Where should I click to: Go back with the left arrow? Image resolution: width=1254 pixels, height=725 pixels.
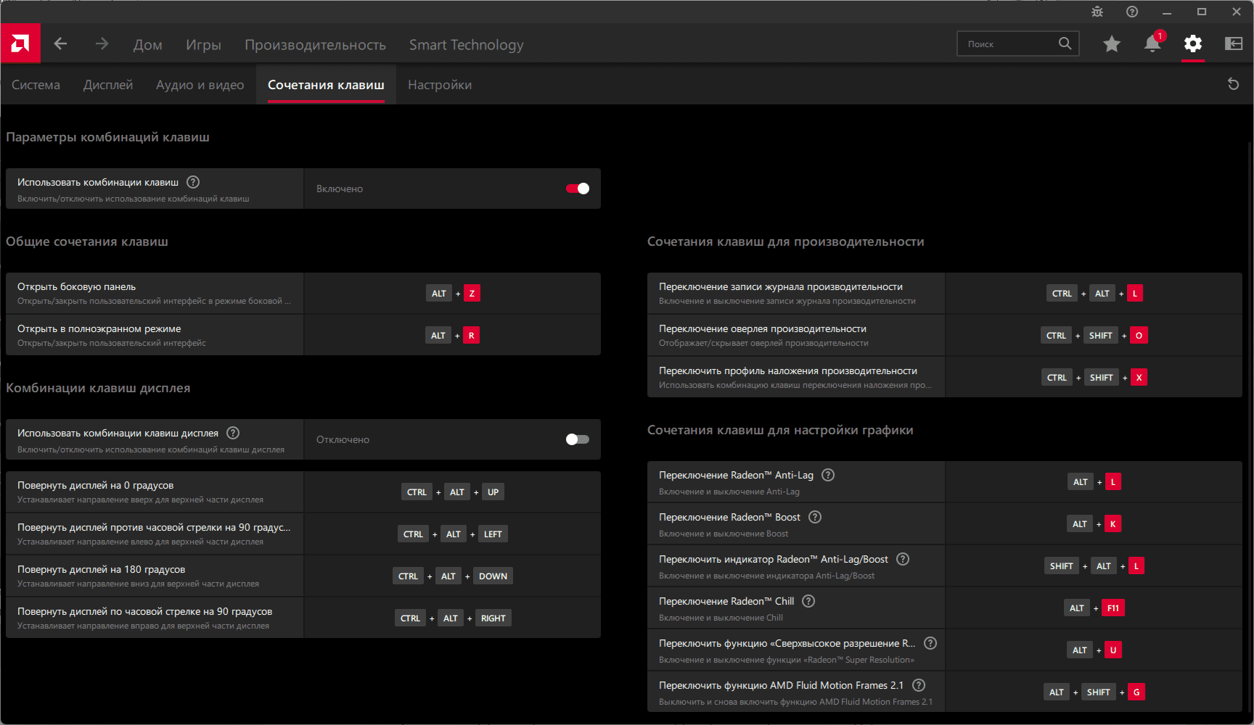pyautogui.click(x=60, y=43)
